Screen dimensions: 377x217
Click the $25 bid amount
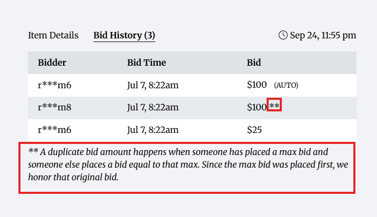point(254,130)
